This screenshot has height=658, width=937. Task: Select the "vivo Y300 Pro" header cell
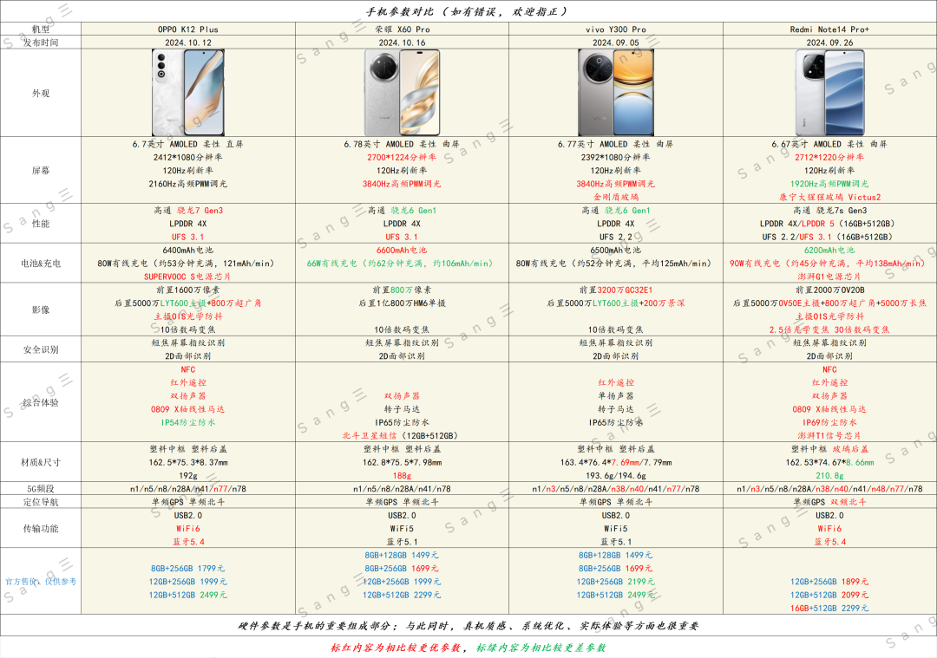(616, 29)
